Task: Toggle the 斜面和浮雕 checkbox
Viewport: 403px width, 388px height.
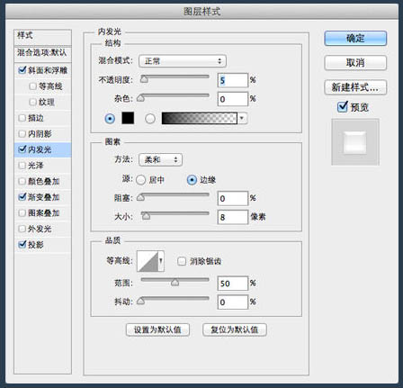Action: click(x=22, y=70)
